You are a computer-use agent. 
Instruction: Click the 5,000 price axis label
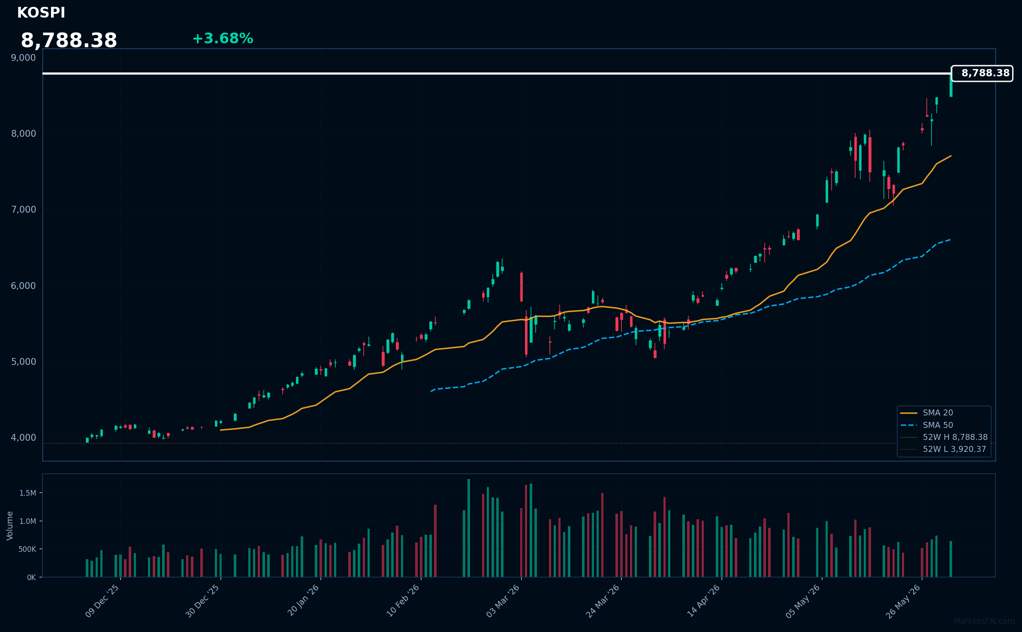point(24,362)
